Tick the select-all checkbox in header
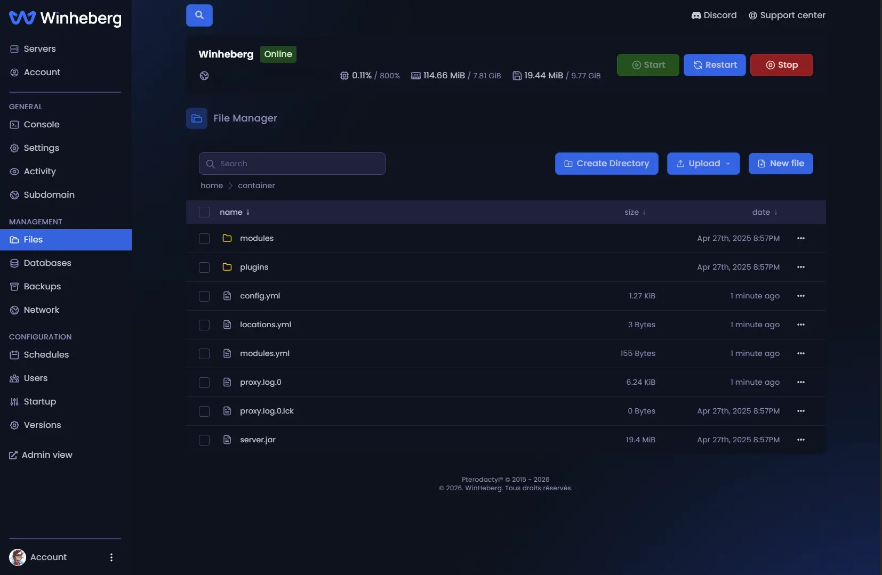 (204, 212)
